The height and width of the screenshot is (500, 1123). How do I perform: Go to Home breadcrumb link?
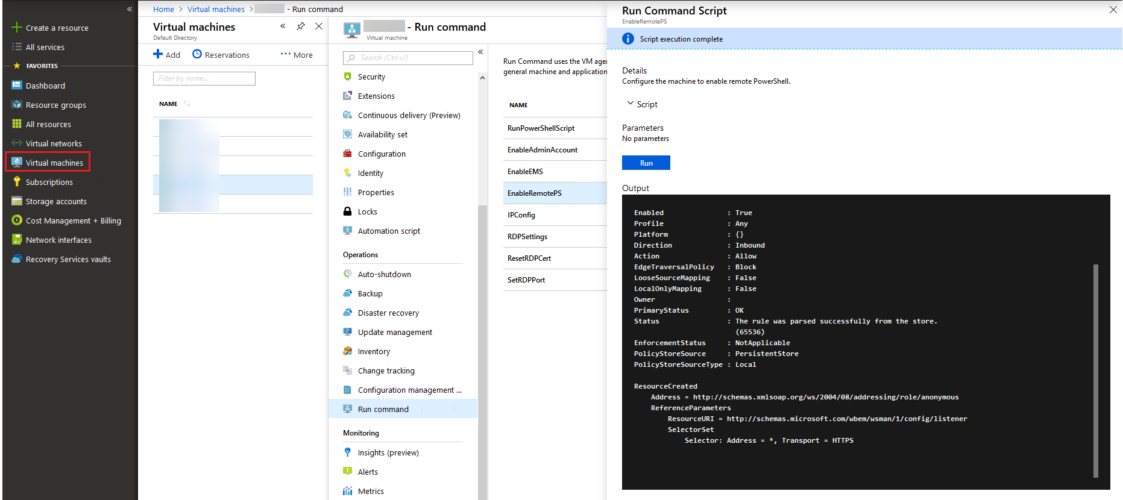(x=163, y=9)
